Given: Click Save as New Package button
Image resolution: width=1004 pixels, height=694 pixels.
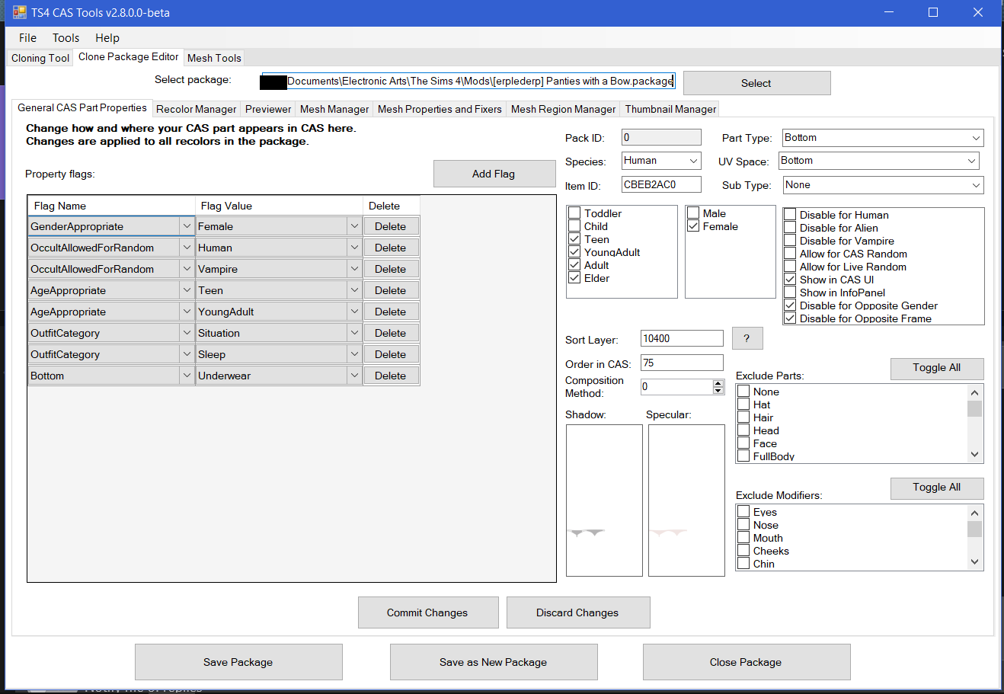Looking at the screenshot, I should tap(494, 662).
